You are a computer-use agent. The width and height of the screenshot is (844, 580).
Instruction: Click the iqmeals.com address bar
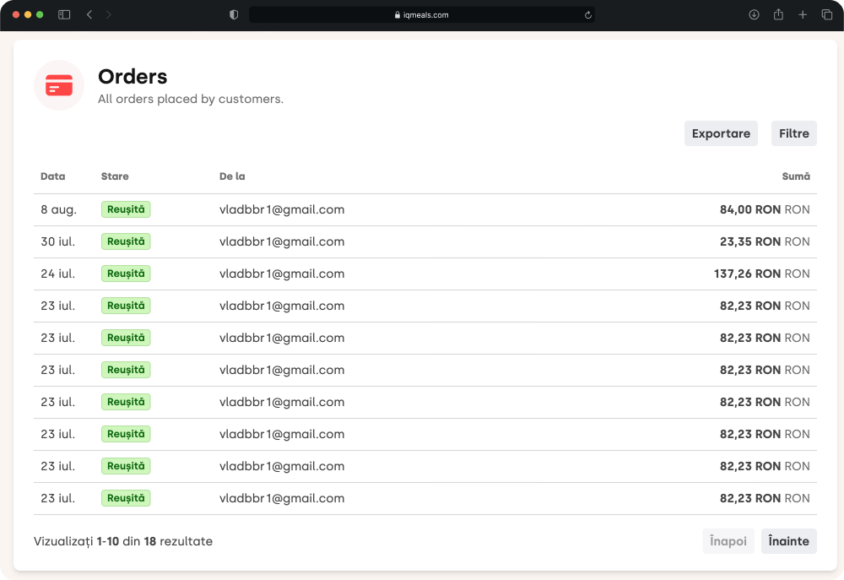(422, 15)
